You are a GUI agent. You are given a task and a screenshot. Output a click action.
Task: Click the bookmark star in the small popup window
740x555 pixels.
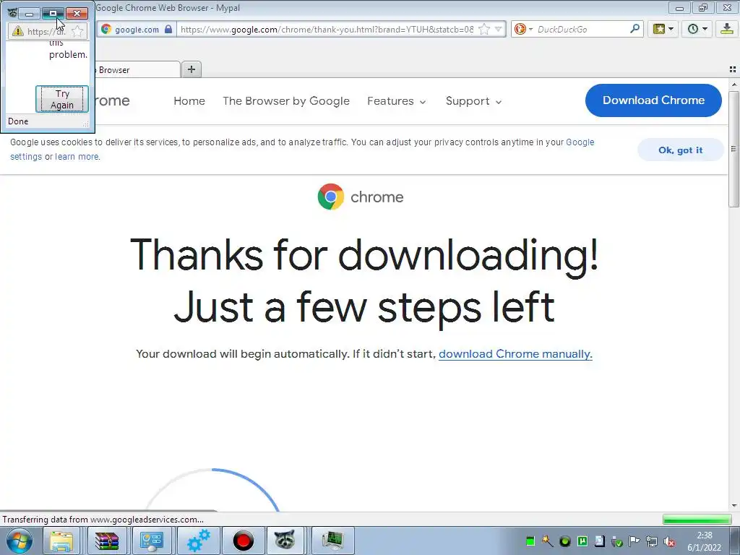77,32
